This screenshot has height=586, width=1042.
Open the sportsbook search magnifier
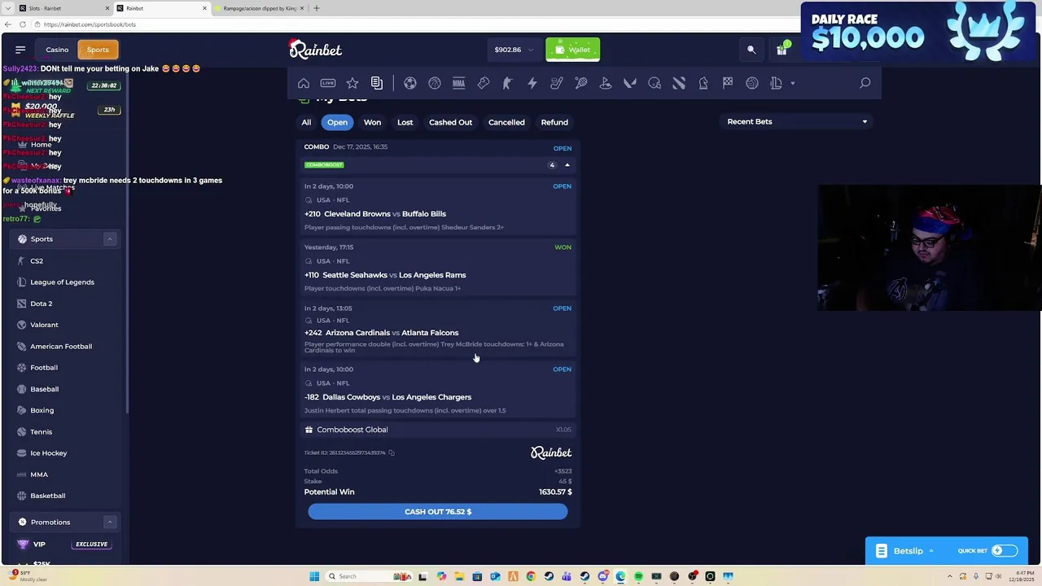point(865,83)
